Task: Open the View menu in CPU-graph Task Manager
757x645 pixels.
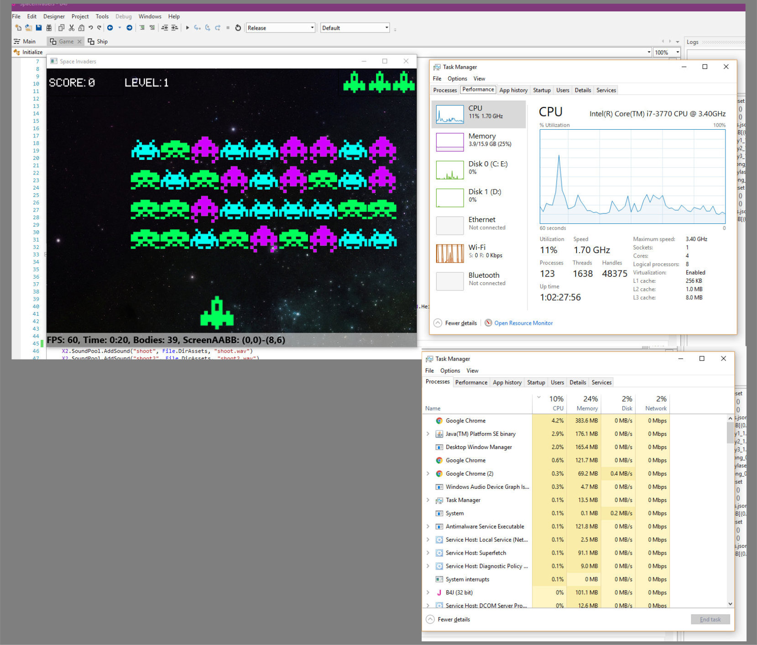Action: pyautogui.click(x=479, y=79)
